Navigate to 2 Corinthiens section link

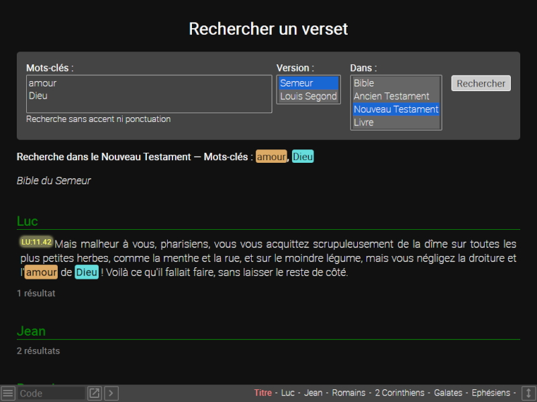tap(399, 393)
